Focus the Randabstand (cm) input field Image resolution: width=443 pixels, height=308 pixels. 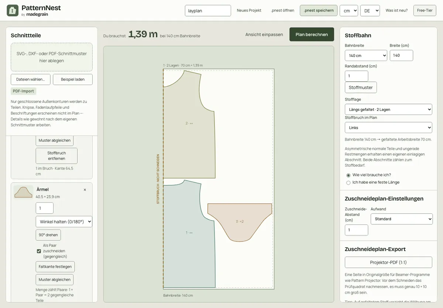[356, 76]
